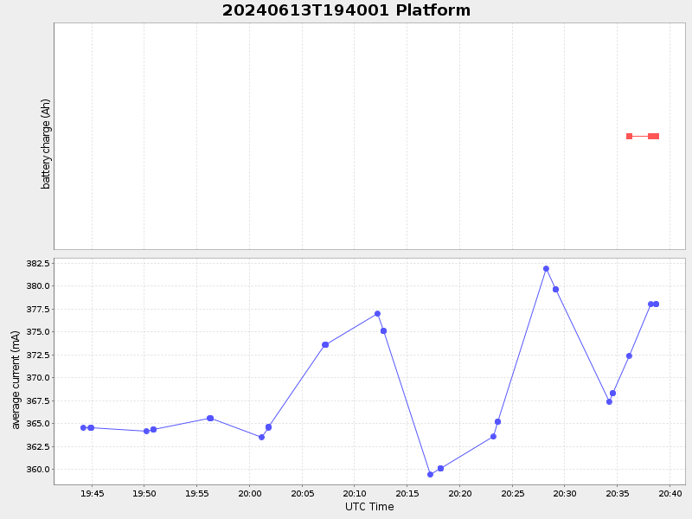
Task: Select the last wide red battery charge marker
Action: (x=654, y=137)
